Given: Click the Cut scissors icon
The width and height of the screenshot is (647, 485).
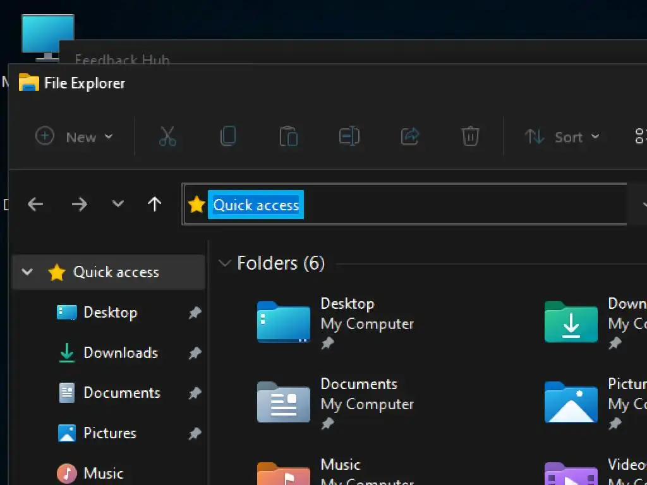Looking at the screenshot, I should 167,136.
